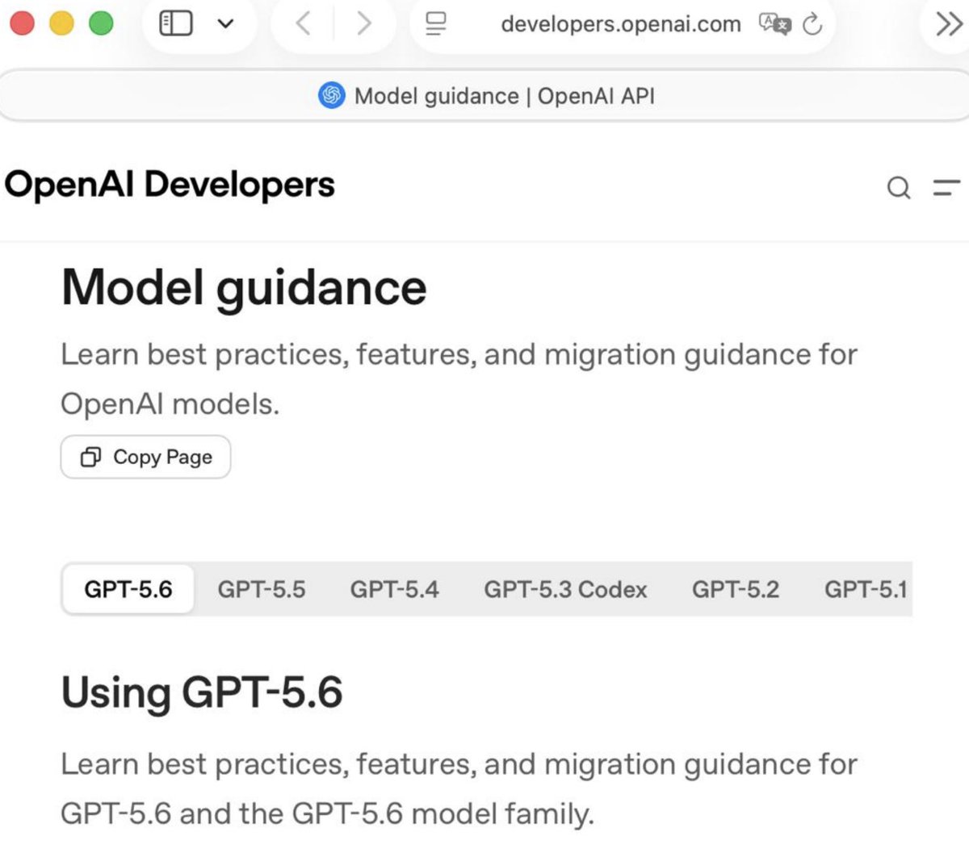The width and height of the screenshot is (969, 861).
Task: Click the Copy Page button
Action: pos(145,457)
